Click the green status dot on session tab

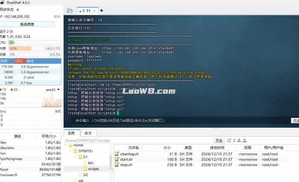[80, 11]
